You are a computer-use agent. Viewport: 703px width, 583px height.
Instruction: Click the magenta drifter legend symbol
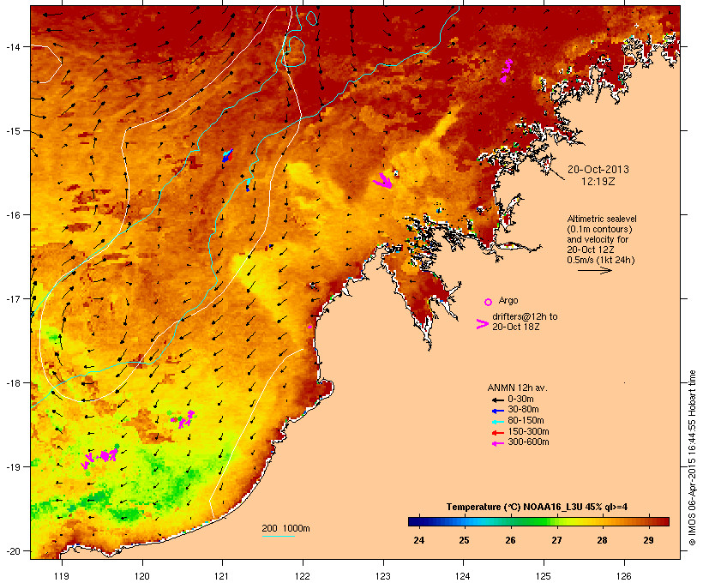483,324
